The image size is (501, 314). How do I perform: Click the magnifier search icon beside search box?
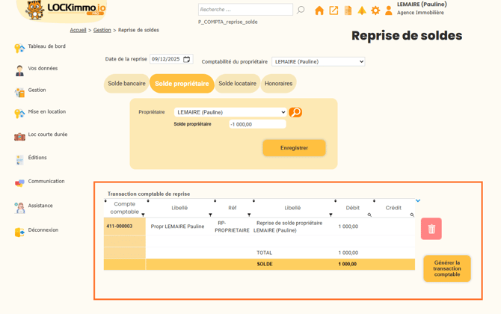[x=301, y=10]
